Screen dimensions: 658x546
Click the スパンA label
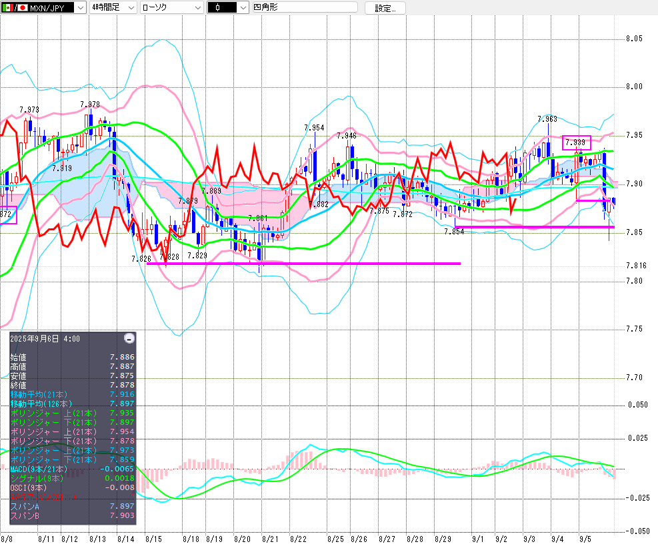tap(25, 506)
